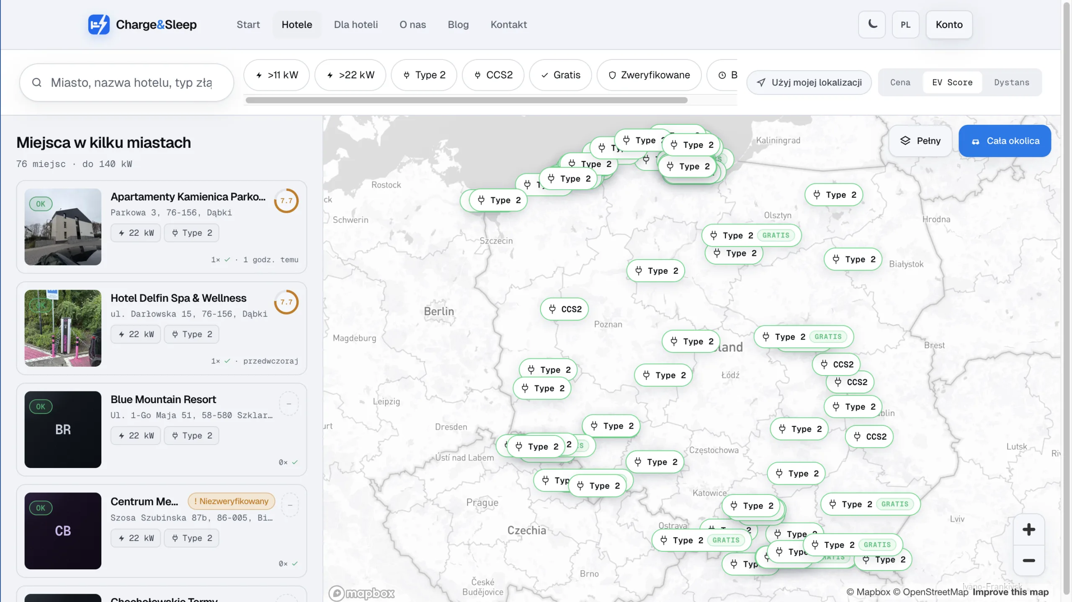Zoom in the map with plus
The image size is (1072, 602).
coord(1028,530)
